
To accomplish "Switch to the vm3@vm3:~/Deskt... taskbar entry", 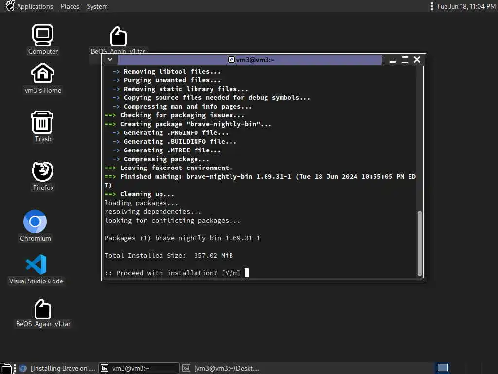I will [x=221, y=368].
